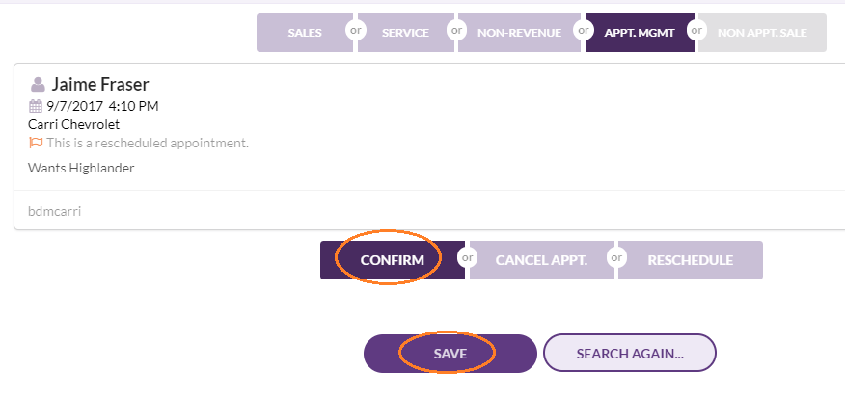Click the SEARCH AGAIN... button
The image size is (845, 398).
630,354
